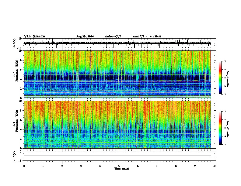Click the ch.1 spectrogram panel
This screenshot has width=241, height=186.
pos(117,74)
